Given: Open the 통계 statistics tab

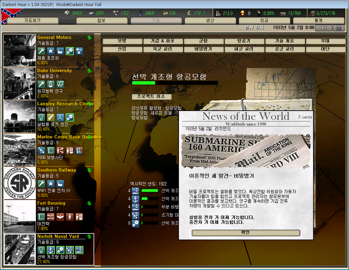Looking at the screenshot, I should click(x=319, y=21).
